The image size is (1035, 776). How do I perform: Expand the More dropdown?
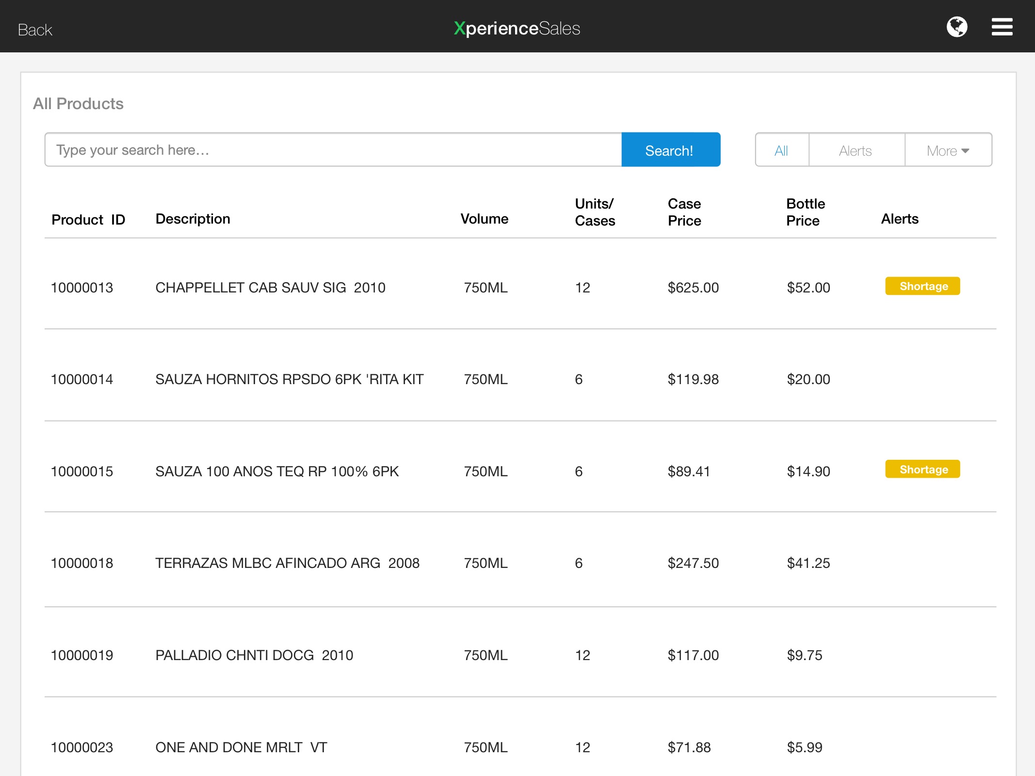pyautogui.click(x=948, y=150)
